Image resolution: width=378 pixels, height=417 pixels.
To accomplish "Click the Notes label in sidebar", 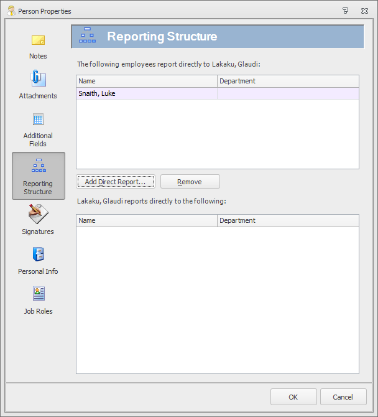I will point(39,56).
